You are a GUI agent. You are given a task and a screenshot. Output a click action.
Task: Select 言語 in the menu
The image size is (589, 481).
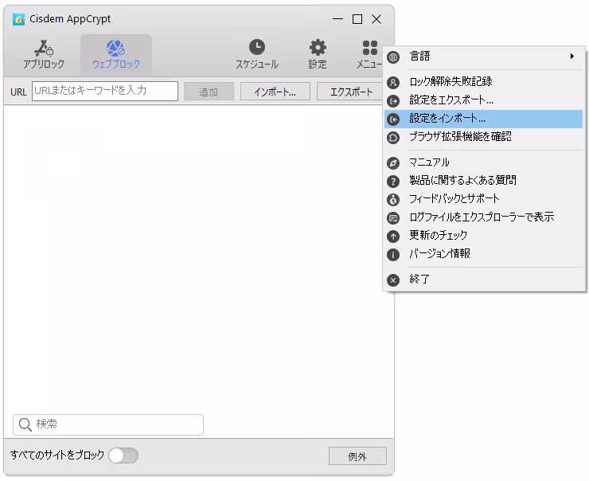click(484, 57)
